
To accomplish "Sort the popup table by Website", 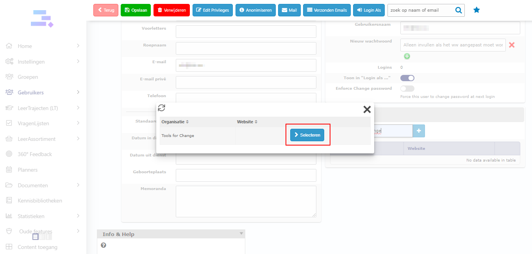I will tap(247, 122).
